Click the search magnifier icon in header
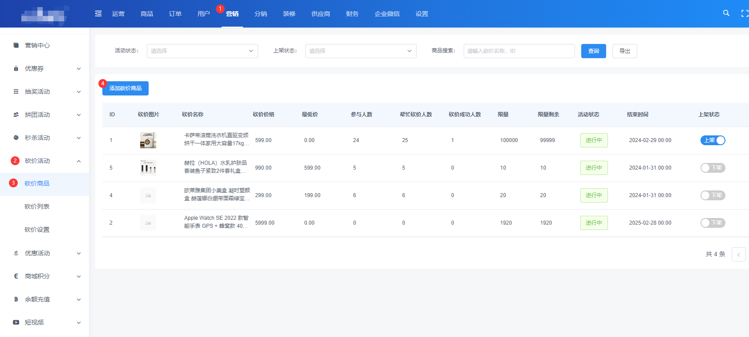This screenshot has width=749, height=337. (x=726, y=13)
